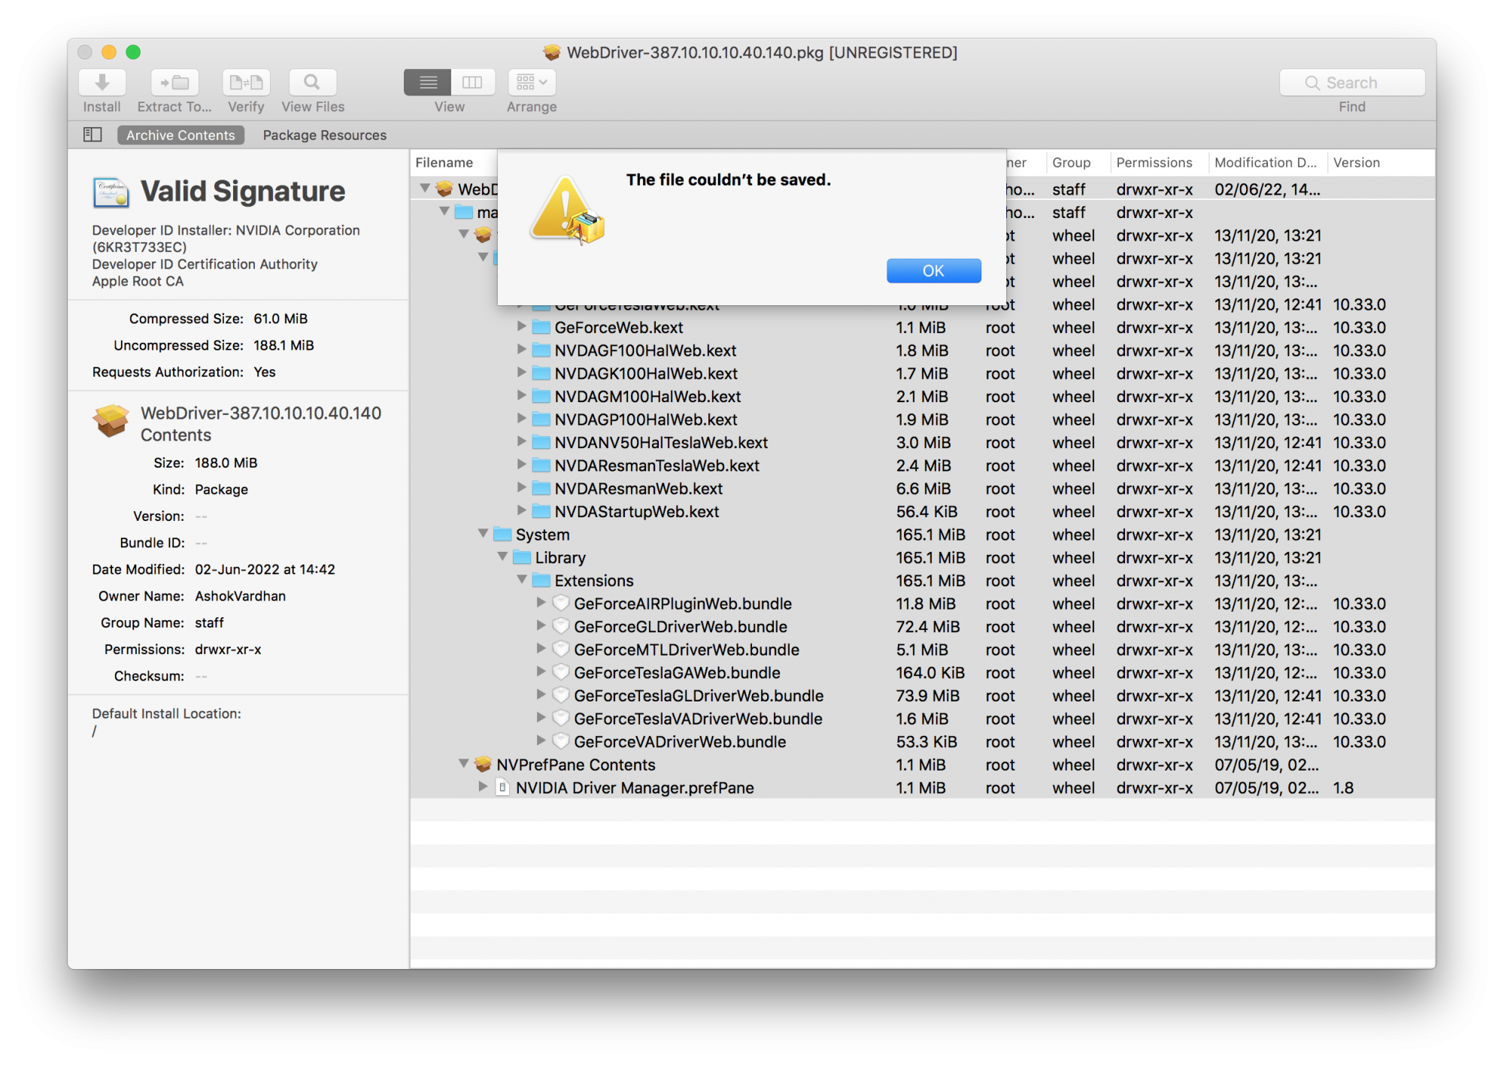The height and width of the screenshot is (1066, 1504).
Task: Expand NVDAResmanWeb.kext folder
Action: 521,488
